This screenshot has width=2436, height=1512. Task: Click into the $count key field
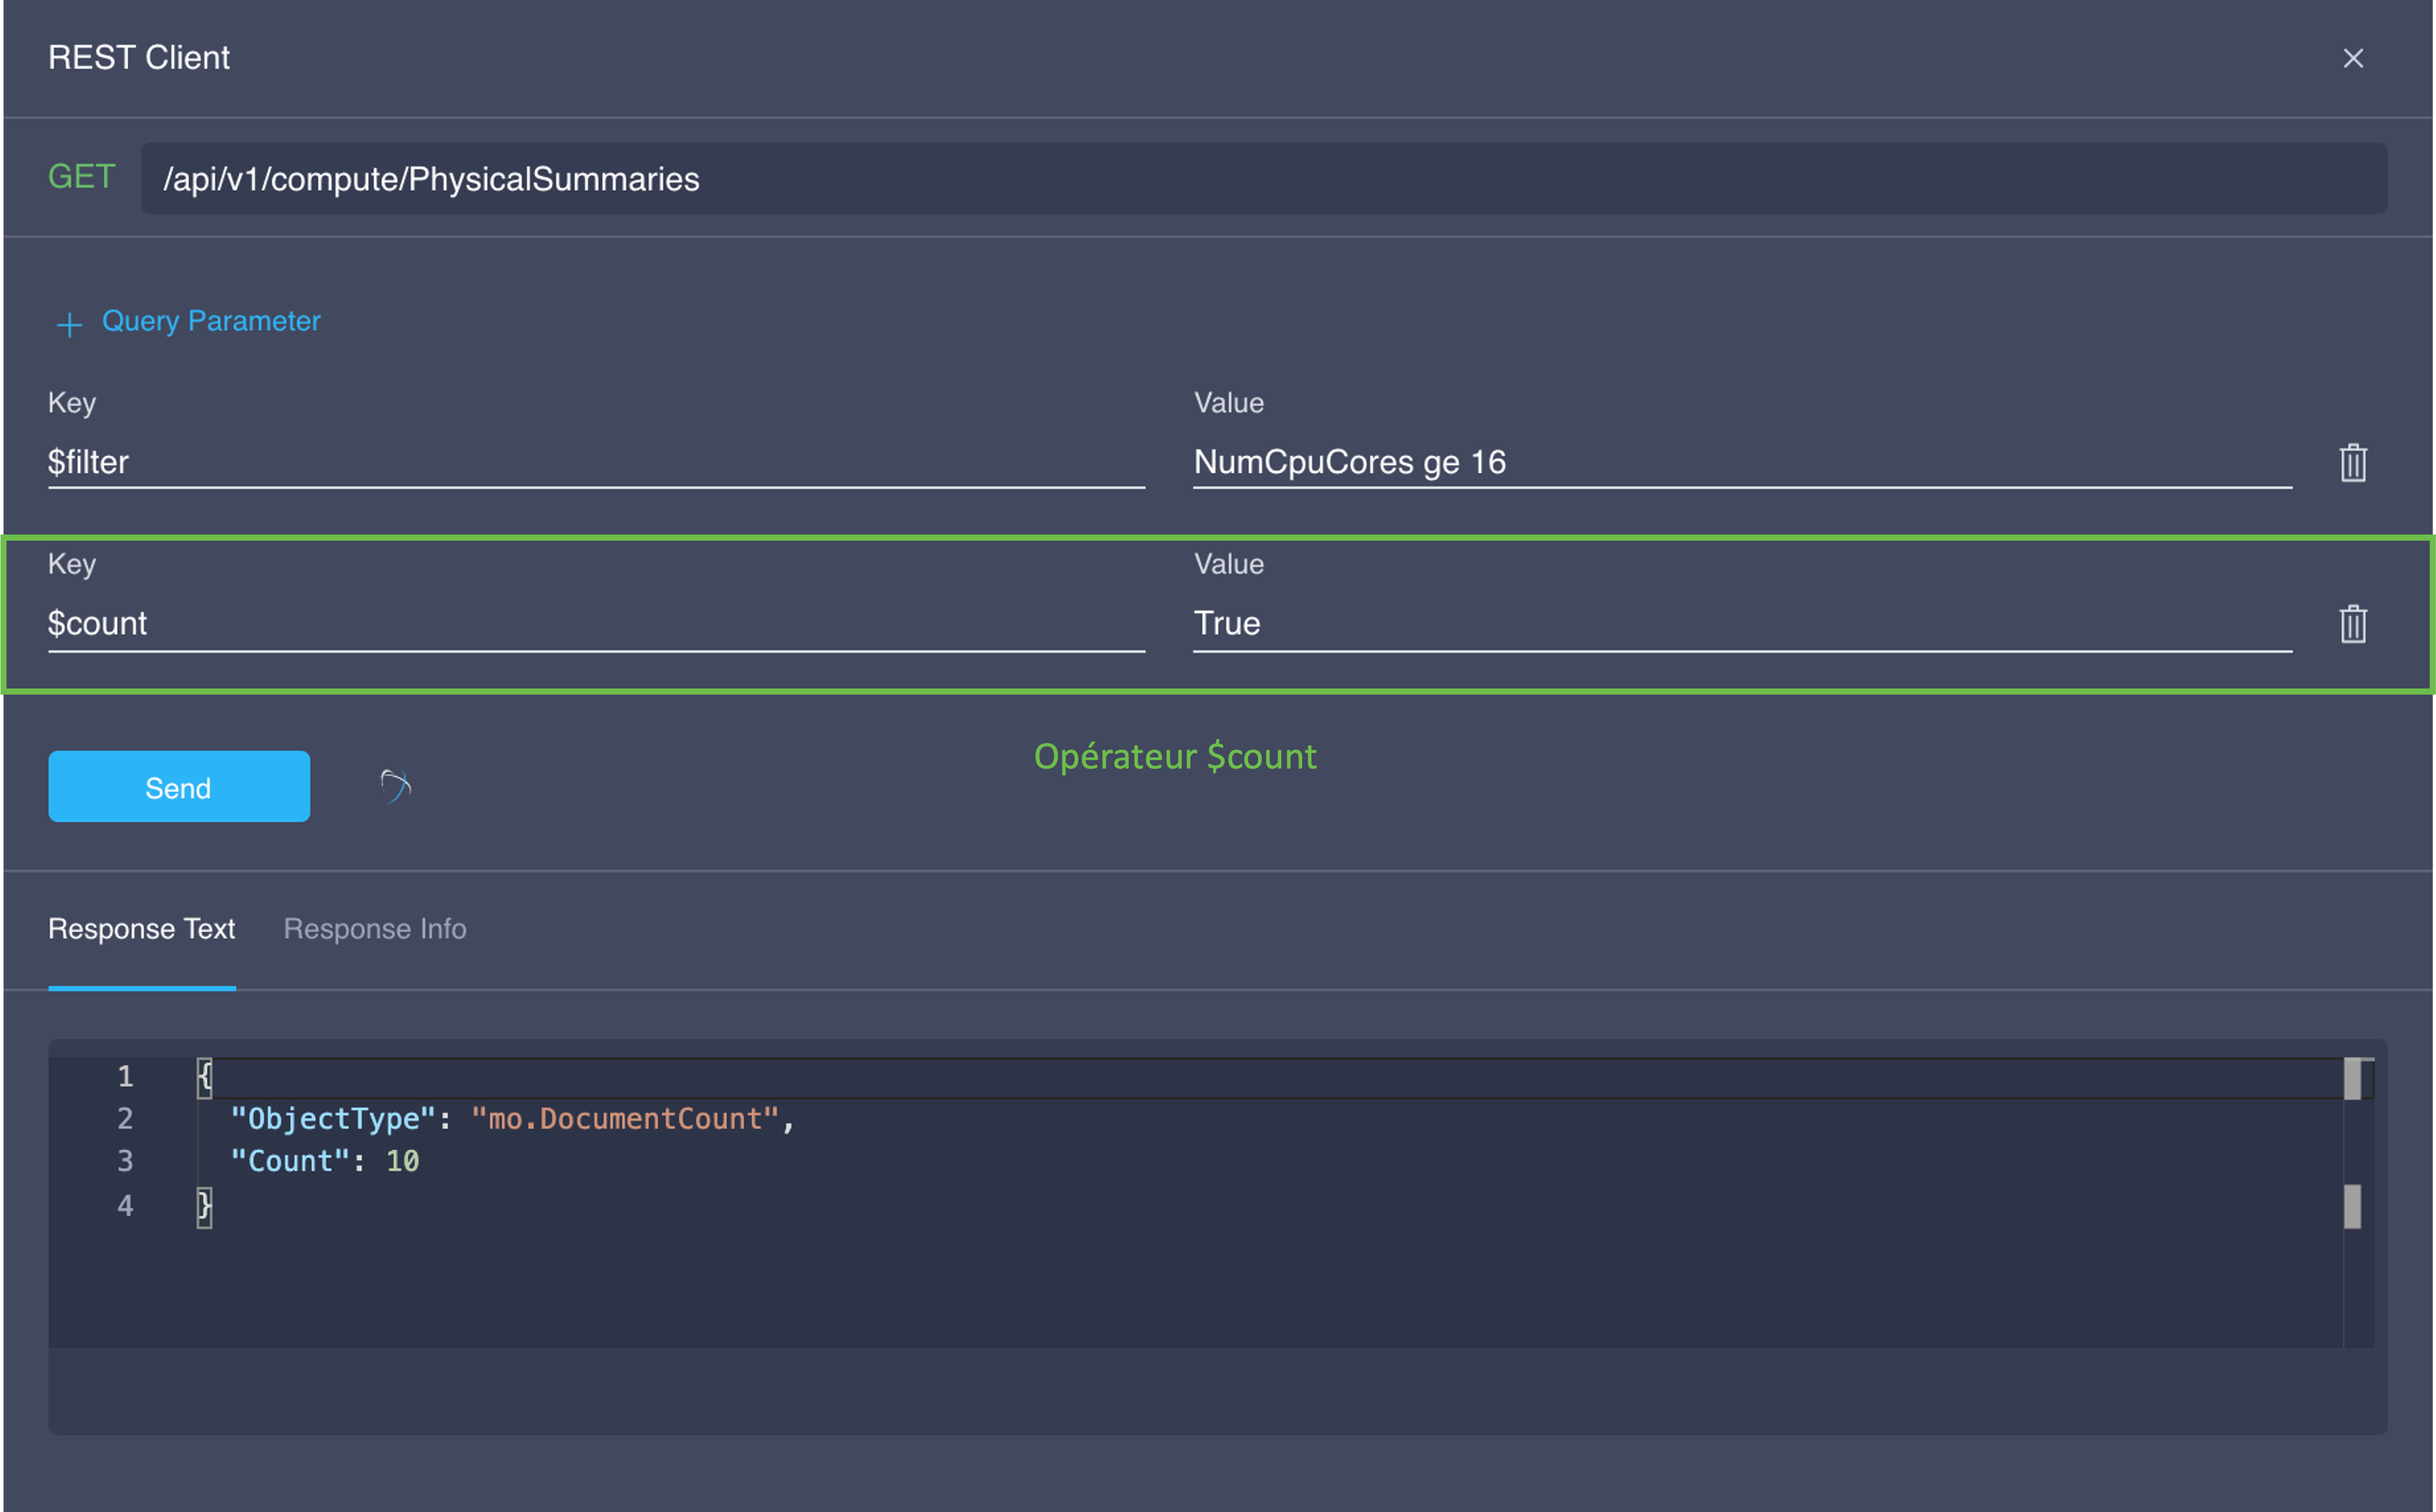point(595,624)
